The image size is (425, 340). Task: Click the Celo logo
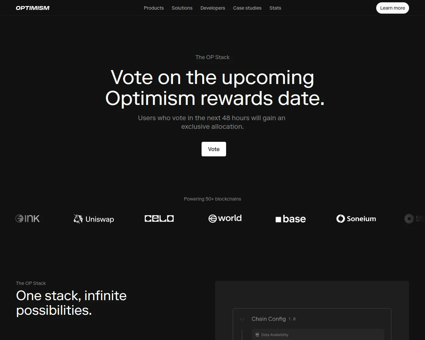coord(159,218)
